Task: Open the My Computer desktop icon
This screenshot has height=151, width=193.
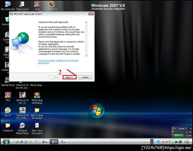Action: coord(8,6)
